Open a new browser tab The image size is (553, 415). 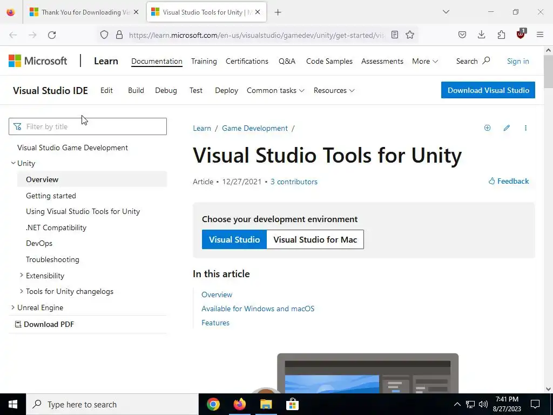(278, 12)
